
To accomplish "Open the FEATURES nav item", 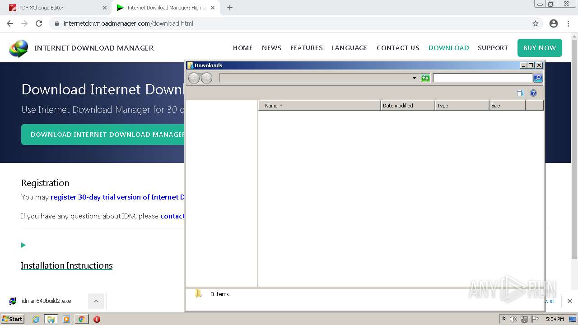I will (x=306, y=48).
